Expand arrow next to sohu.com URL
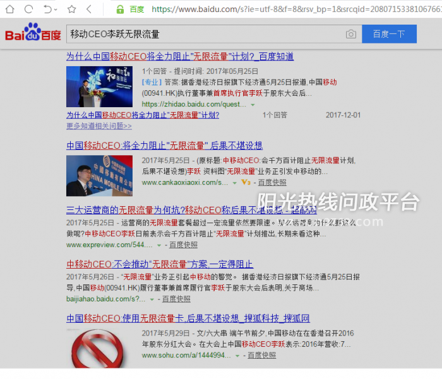Screen dimensions: 442x379 pyautogui.click(x=237, y=356)
